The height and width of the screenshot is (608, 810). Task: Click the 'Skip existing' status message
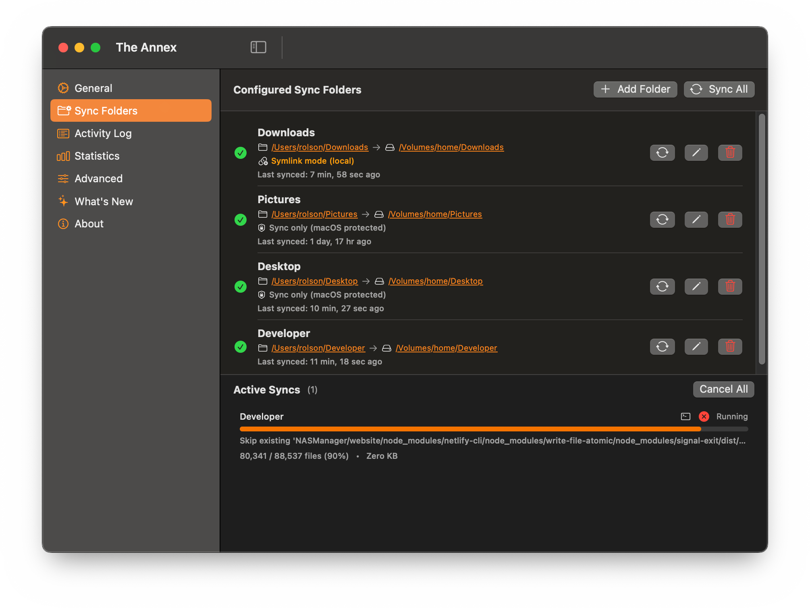pos(493,441)
